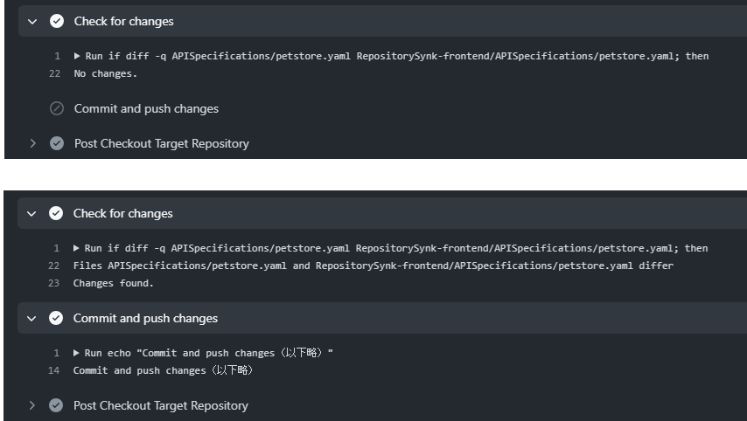This screenshot has width=747, height=421.
Task: Click the success checkmark of lower Check for changes
Action: click(57, 213)
